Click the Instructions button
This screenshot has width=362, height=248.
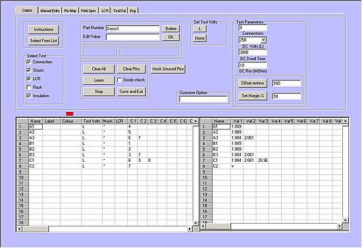click(x=43, y=30)
